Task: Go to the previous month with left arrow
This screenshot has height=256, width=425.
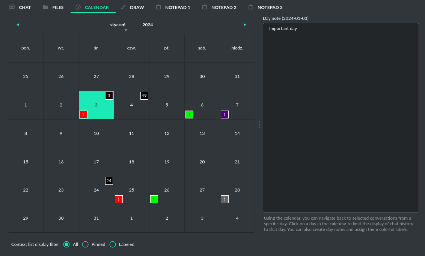Action: point(18,25)
